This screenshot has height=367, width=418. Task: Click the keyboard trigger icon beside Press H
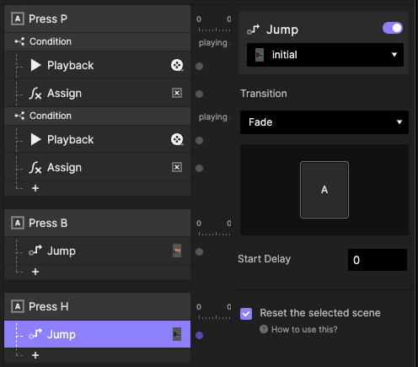(x=18, y=306)
